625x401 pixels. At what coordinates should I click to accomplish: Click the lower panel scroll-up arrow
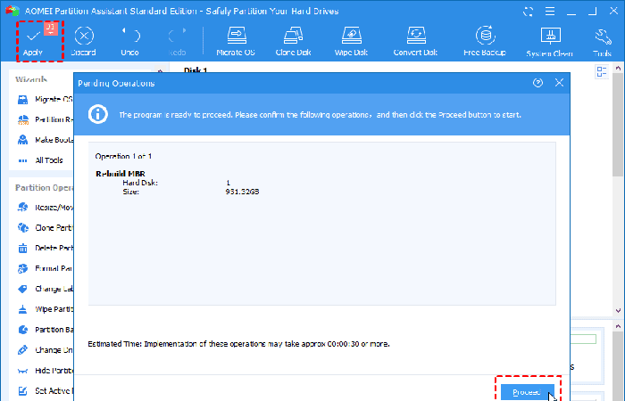click(618, 326)
